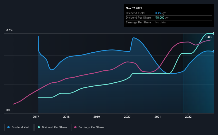
Task: Toggle the Dividend Yield legend button
Action: 19,128
